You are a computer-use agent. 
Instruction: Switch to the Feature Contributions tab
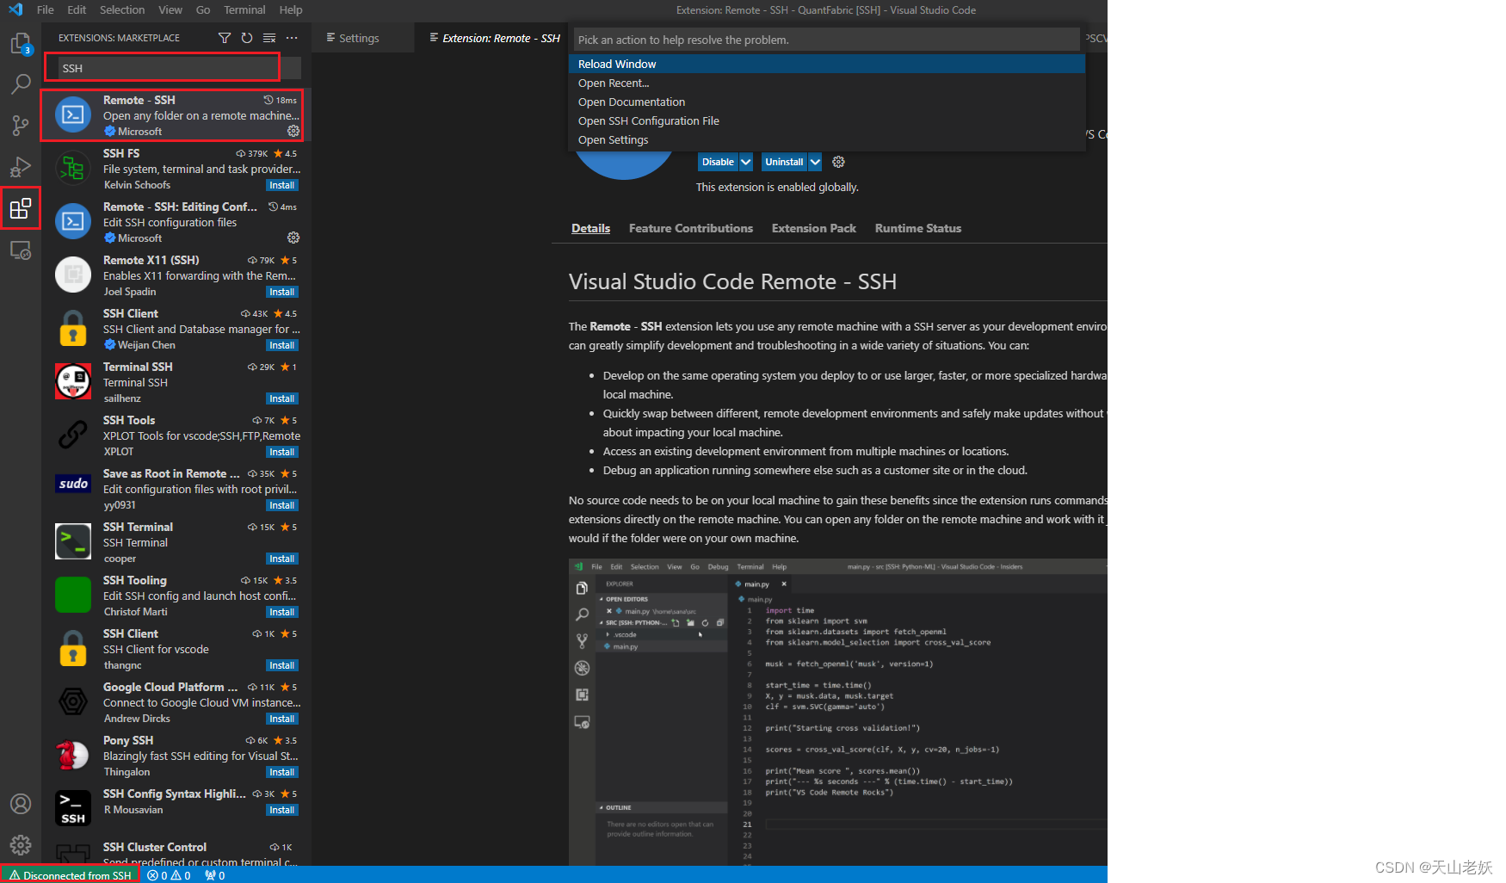tap(691, 228)
